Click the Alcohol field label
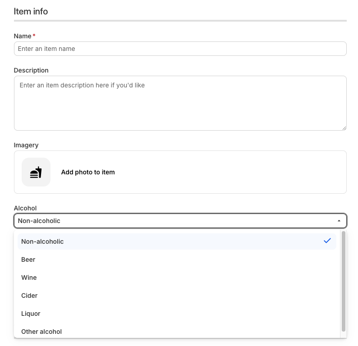Viewport: 358px width, 346px height. tap(25, 208)
